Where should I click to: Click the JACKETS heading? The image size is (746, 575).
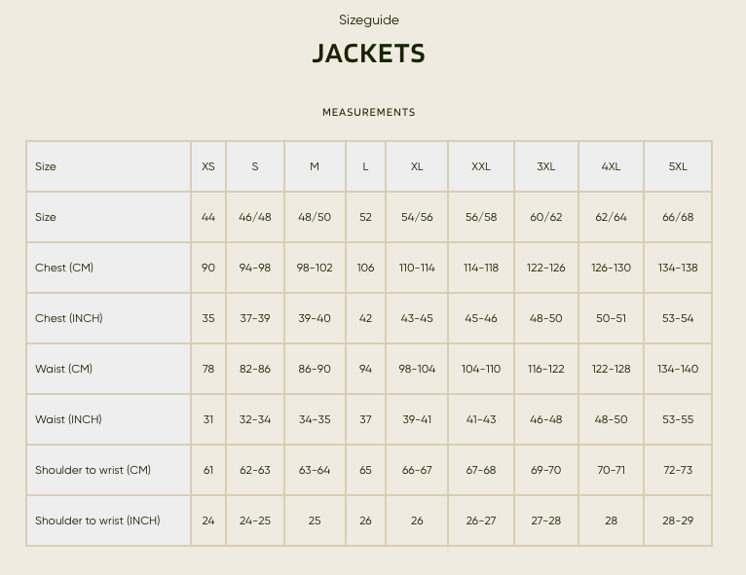coord(369,54)
